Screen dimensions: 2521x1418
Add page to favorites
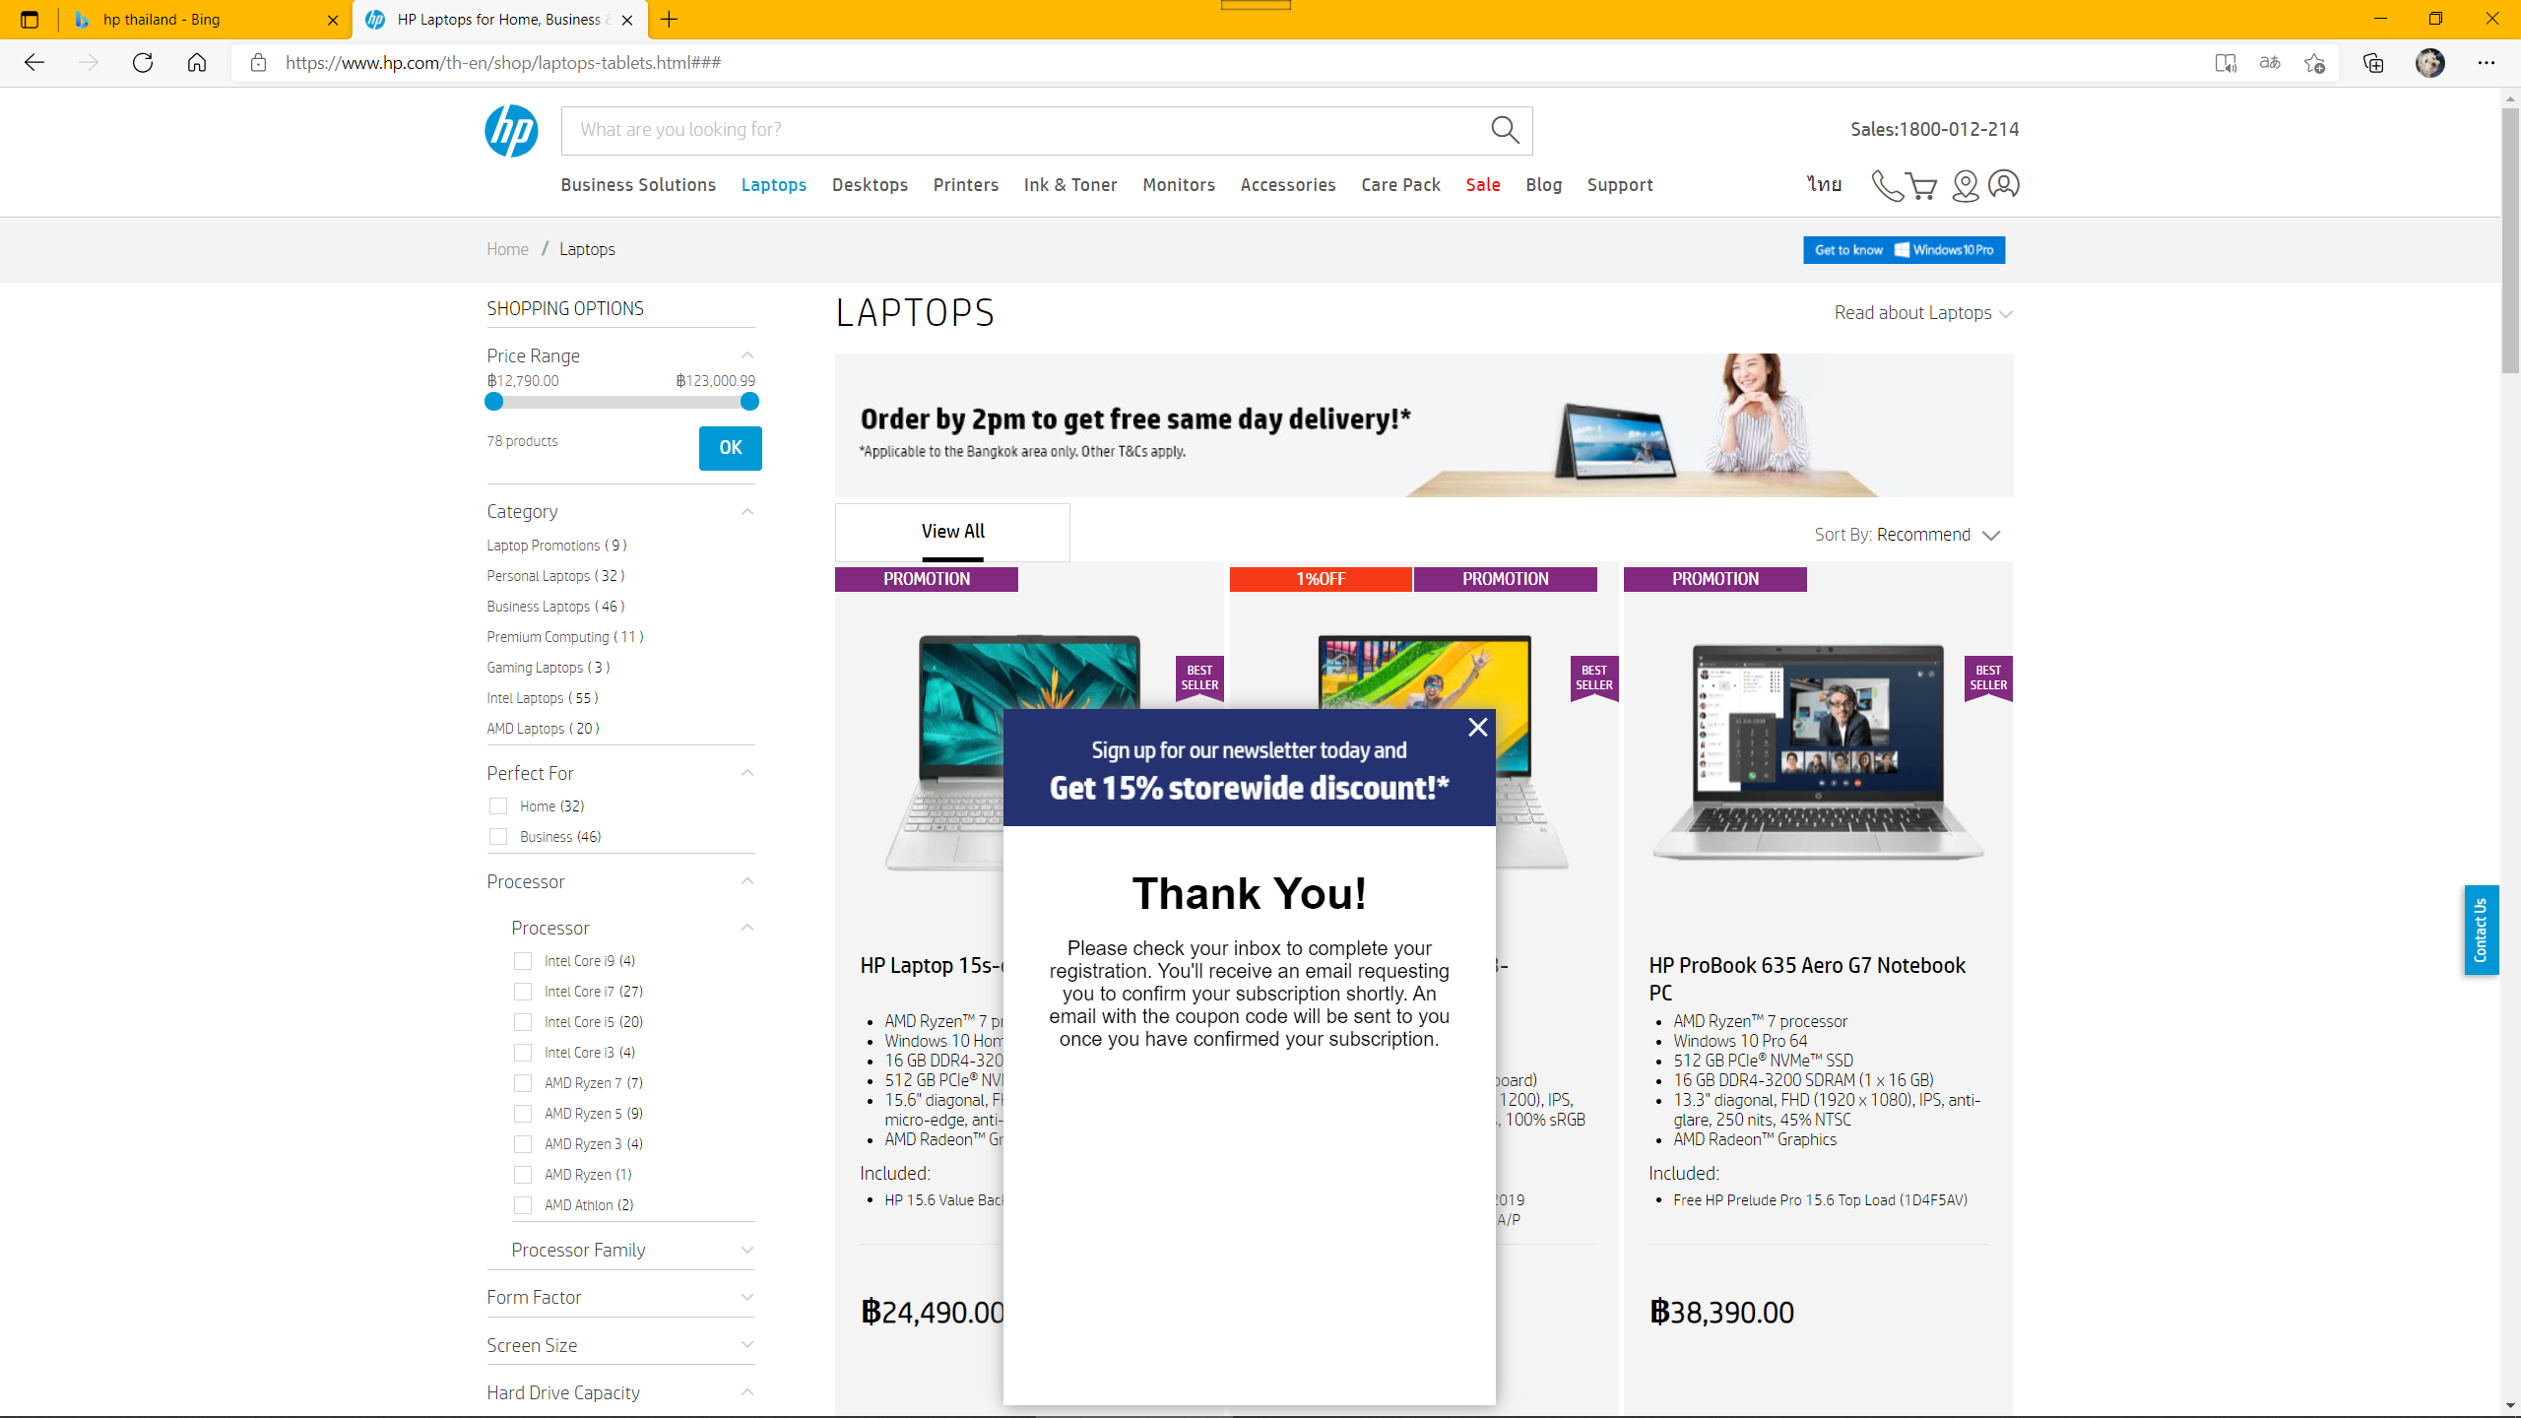(x=2314, y=63)
